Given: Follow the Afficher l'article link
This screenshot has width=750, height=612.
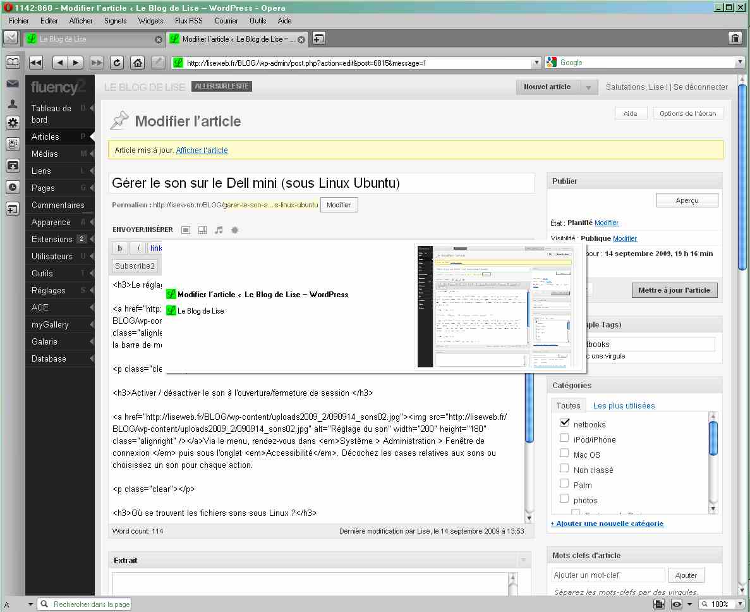Looking at the screenshot, I should (202, 150).
